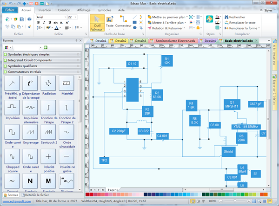
Task: Open Mettre à l'arrière-plan dropdown
Action: [186, 23]
